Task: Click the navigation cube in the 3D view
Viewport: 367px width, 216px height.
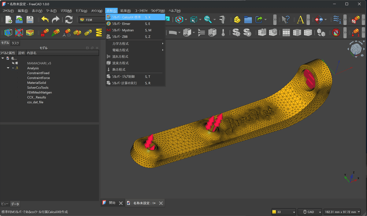Action: tap(355, 49)
